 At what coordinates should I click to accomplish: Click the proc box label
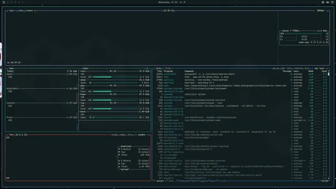[x=159, y=68]
